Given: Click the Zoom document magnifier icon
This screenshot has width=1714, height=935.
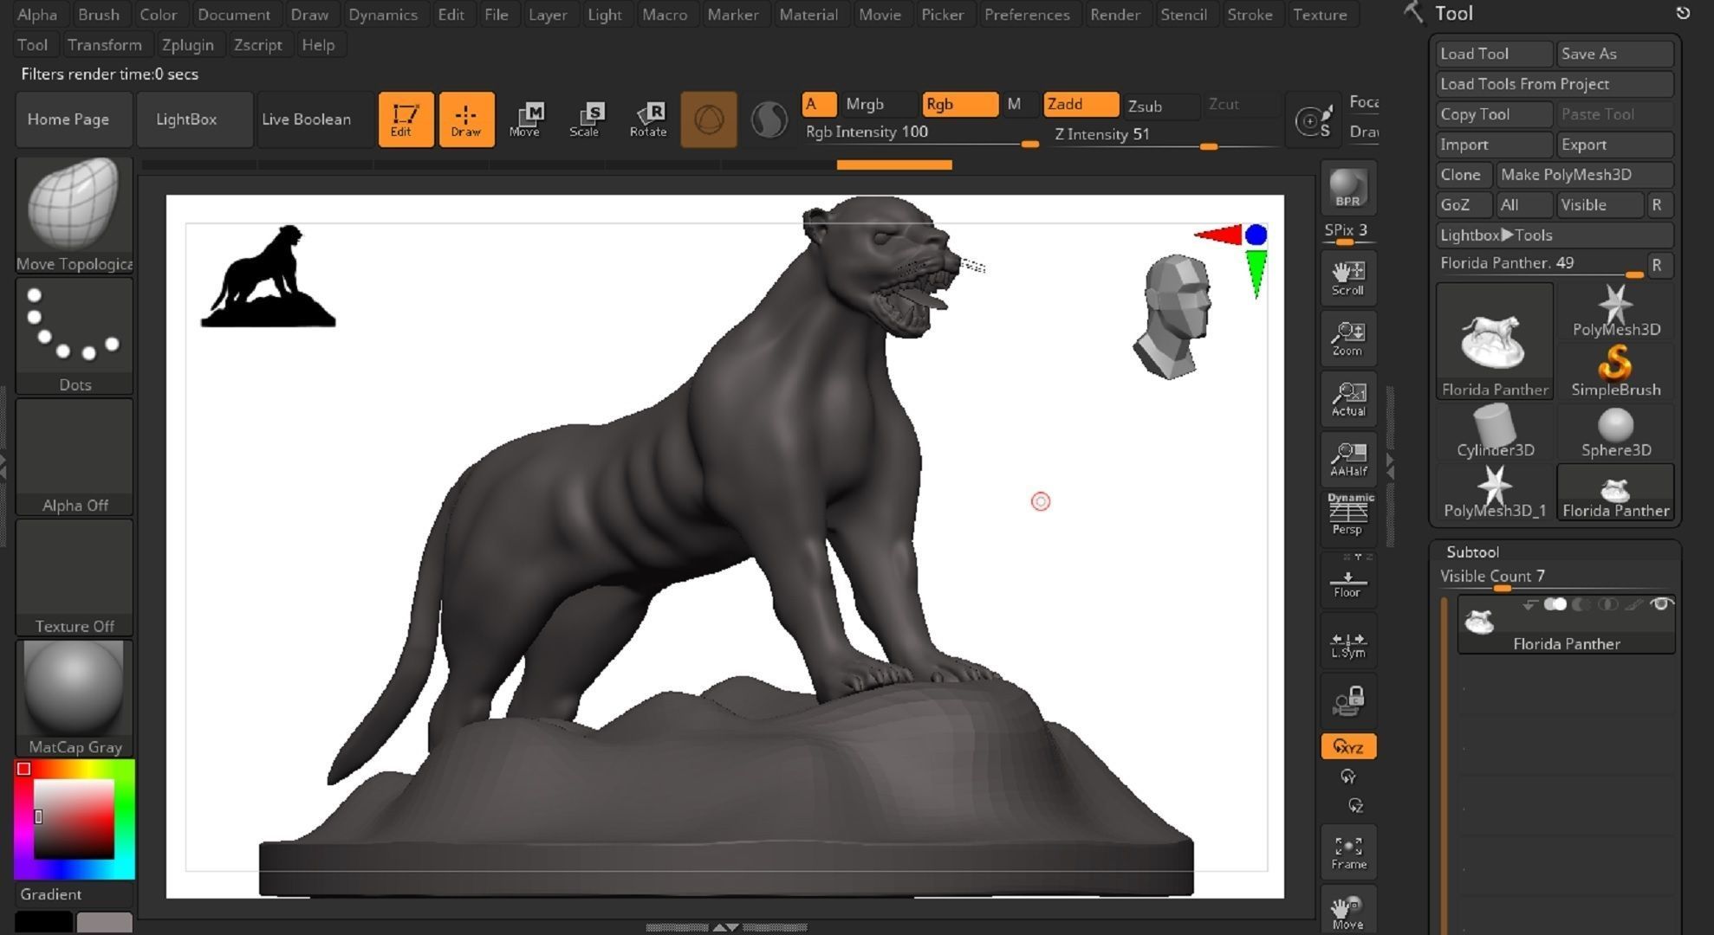Looking at the screenshot, I should tap(1348, 339).
